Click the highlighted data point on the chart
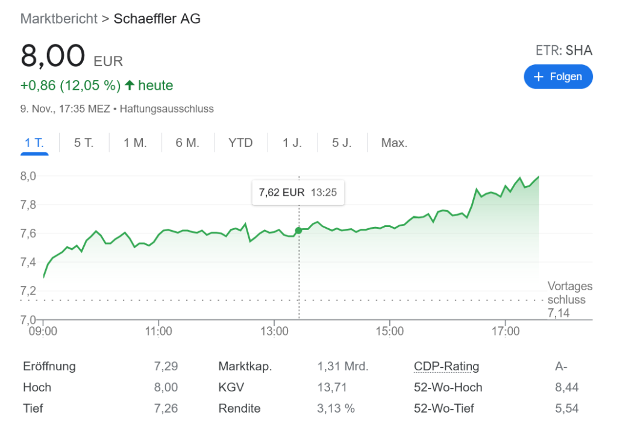617x433 pixels. pos(299,230)
